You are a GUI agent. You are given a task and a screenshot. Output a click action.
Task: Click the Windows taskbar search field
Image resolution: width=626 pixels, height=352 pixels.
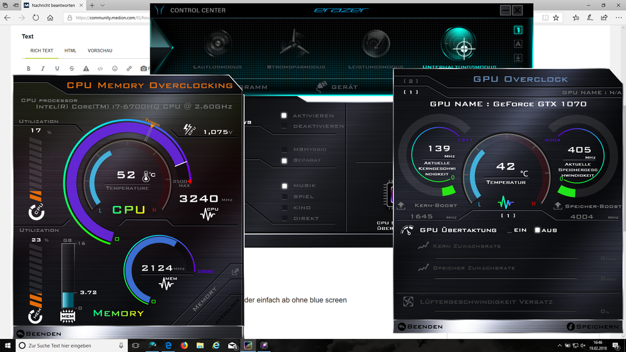pyautogui.click(x=69, y=345)
